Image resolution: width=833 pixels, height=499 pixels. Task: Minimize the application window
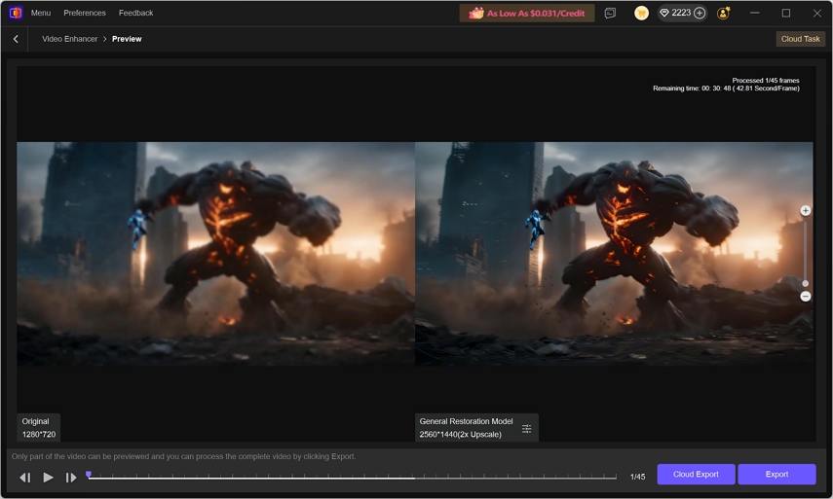click(x=754, y=13)
